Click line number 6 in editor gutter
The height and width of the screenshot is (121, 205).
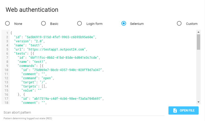(x=7, y=53)
